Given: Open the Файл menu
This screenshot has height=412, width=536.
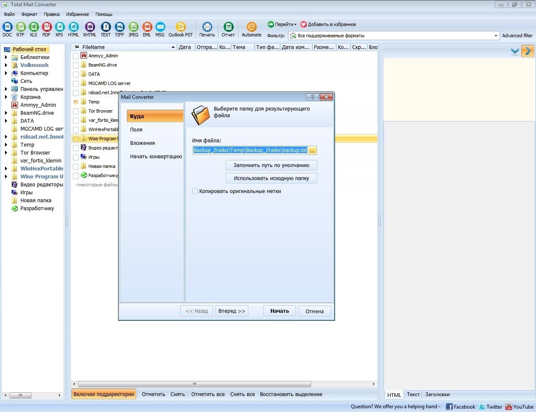Looking at the screenshot, I should click(x=9, y=14).
